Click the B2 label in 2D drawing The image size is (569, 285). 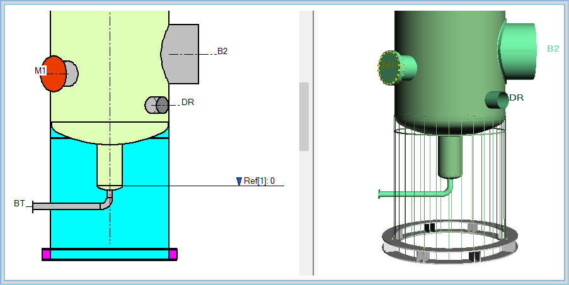[x=222, y=51]
